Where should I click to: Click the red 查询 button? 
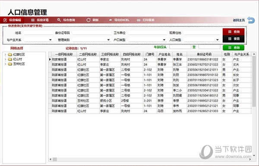tap(234, 32)
